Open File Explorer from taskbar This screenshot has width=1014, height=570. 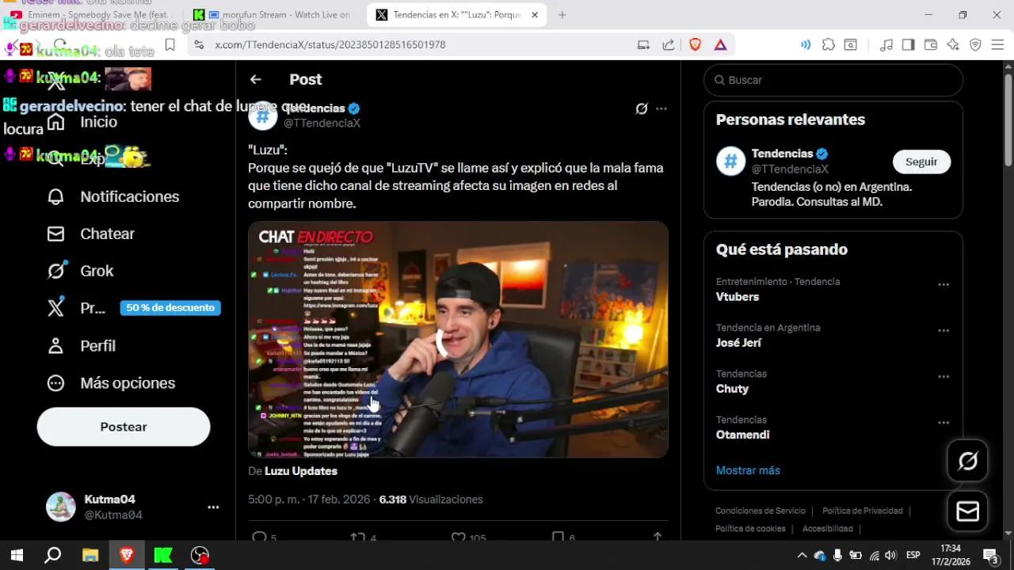click(x=90, y=556)
